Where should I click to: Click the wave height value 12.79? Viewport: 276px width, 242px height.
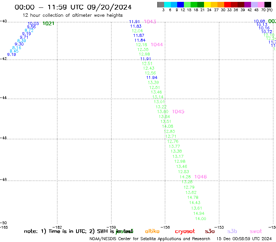tap(189, 187)
